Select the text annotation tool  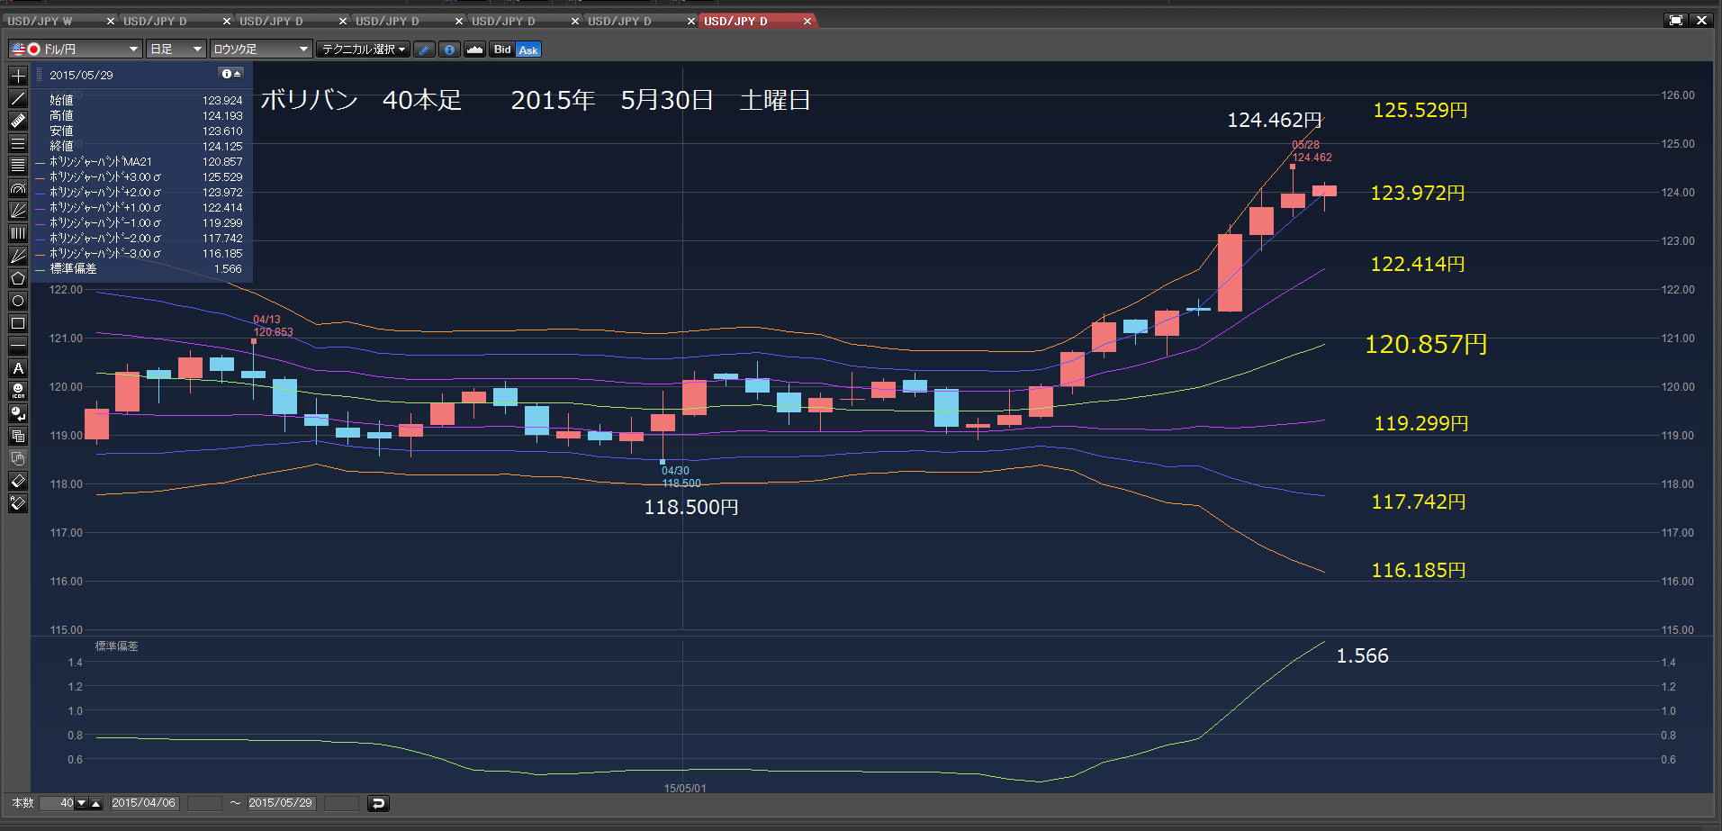coord(18,368)
